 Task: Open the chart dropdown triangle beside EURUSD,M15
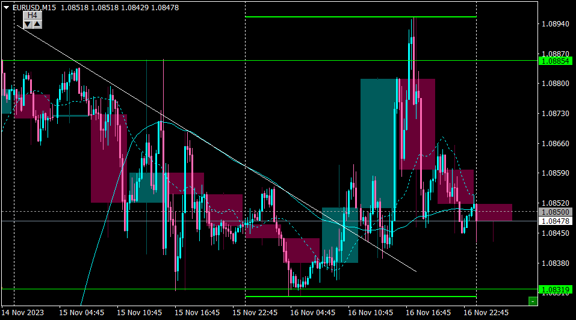(6, 7)
